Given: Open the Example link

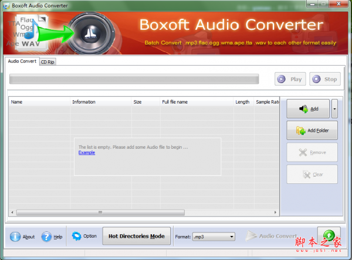Looking at the screenshot, I should pyautogui.click(x=87, y=153).
